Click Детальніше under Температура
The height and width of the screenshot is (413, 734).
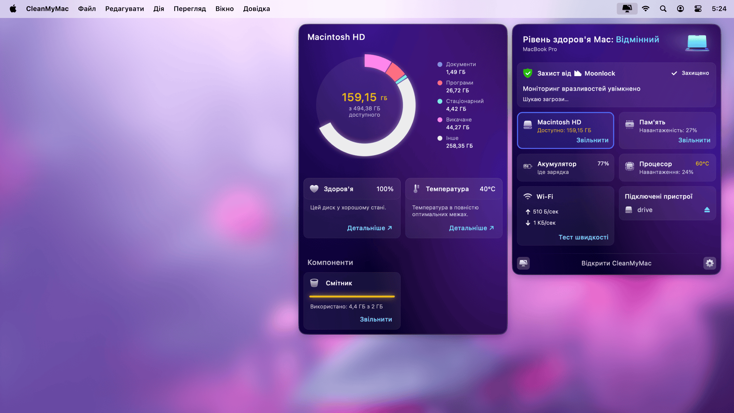(471, 228)
